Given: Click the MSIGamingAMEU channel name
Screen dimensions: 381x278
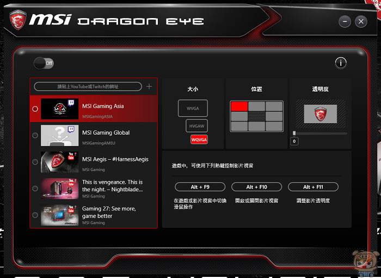Looking at the screenshot, I should tap(99, 143).
